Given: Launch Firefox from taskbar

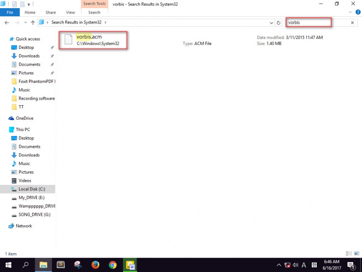Looking at the screenshot, I should [x=95, y=265].
